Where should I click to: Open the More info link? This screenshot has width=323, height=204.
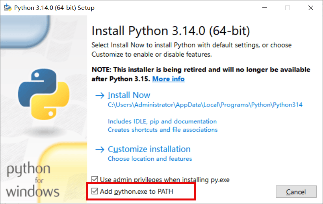(x=168, y=79)
